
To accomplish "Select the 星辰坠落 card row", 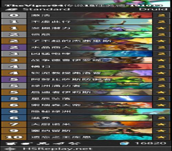I will [86, 98].
